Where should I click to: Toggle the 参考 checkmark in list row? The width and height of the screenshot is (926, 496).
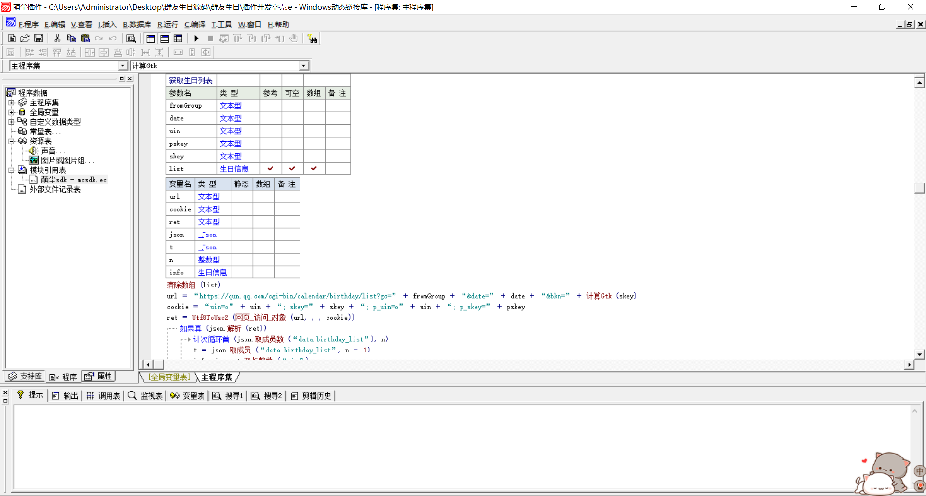(271, 169)
